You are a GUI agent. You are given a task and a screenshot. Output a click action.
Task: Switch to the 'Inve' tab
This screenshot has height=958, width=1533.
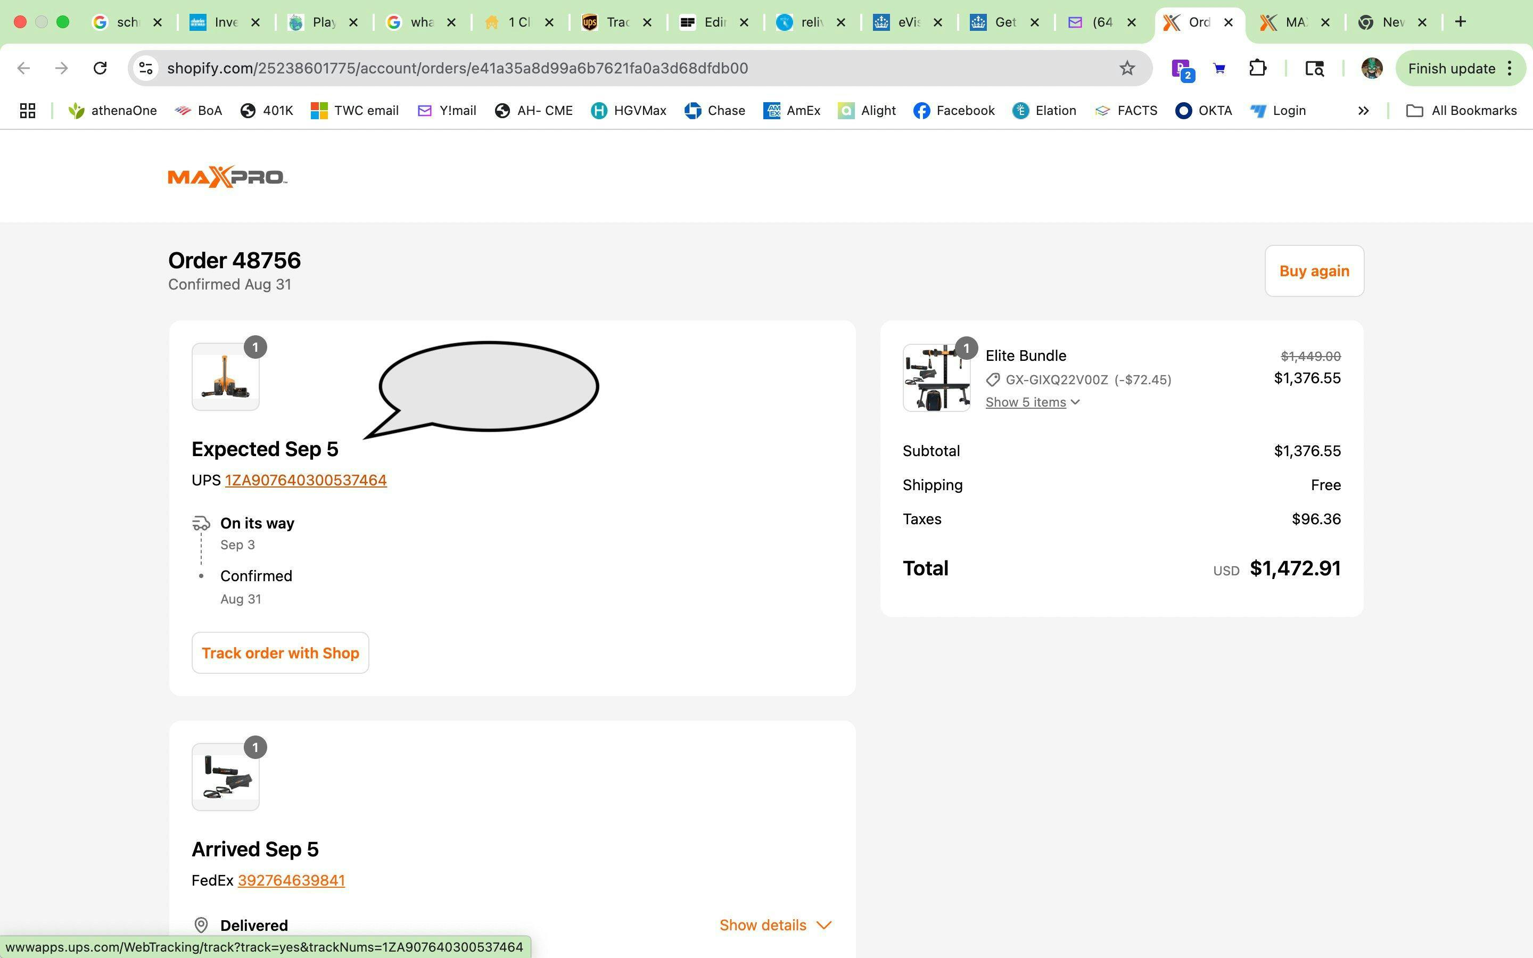click(225, 22)
